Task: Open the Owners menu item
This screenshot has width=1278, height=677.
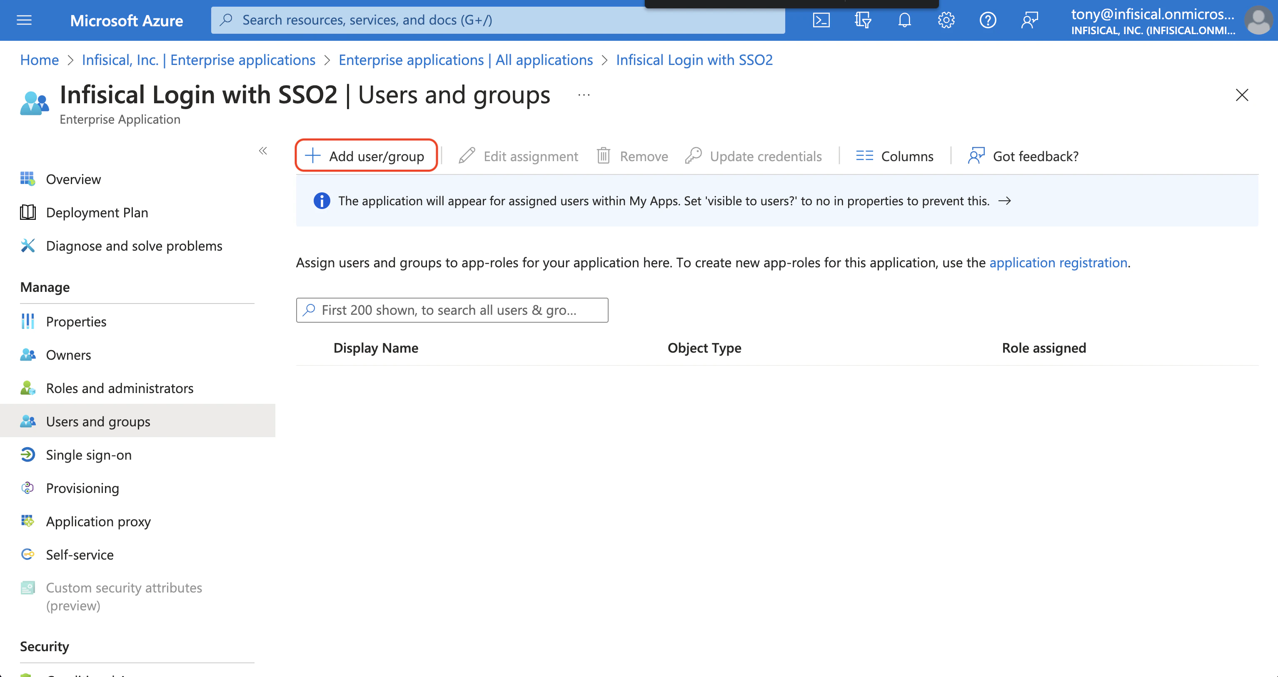Action: pyautogui.click(x=137, y=355)
